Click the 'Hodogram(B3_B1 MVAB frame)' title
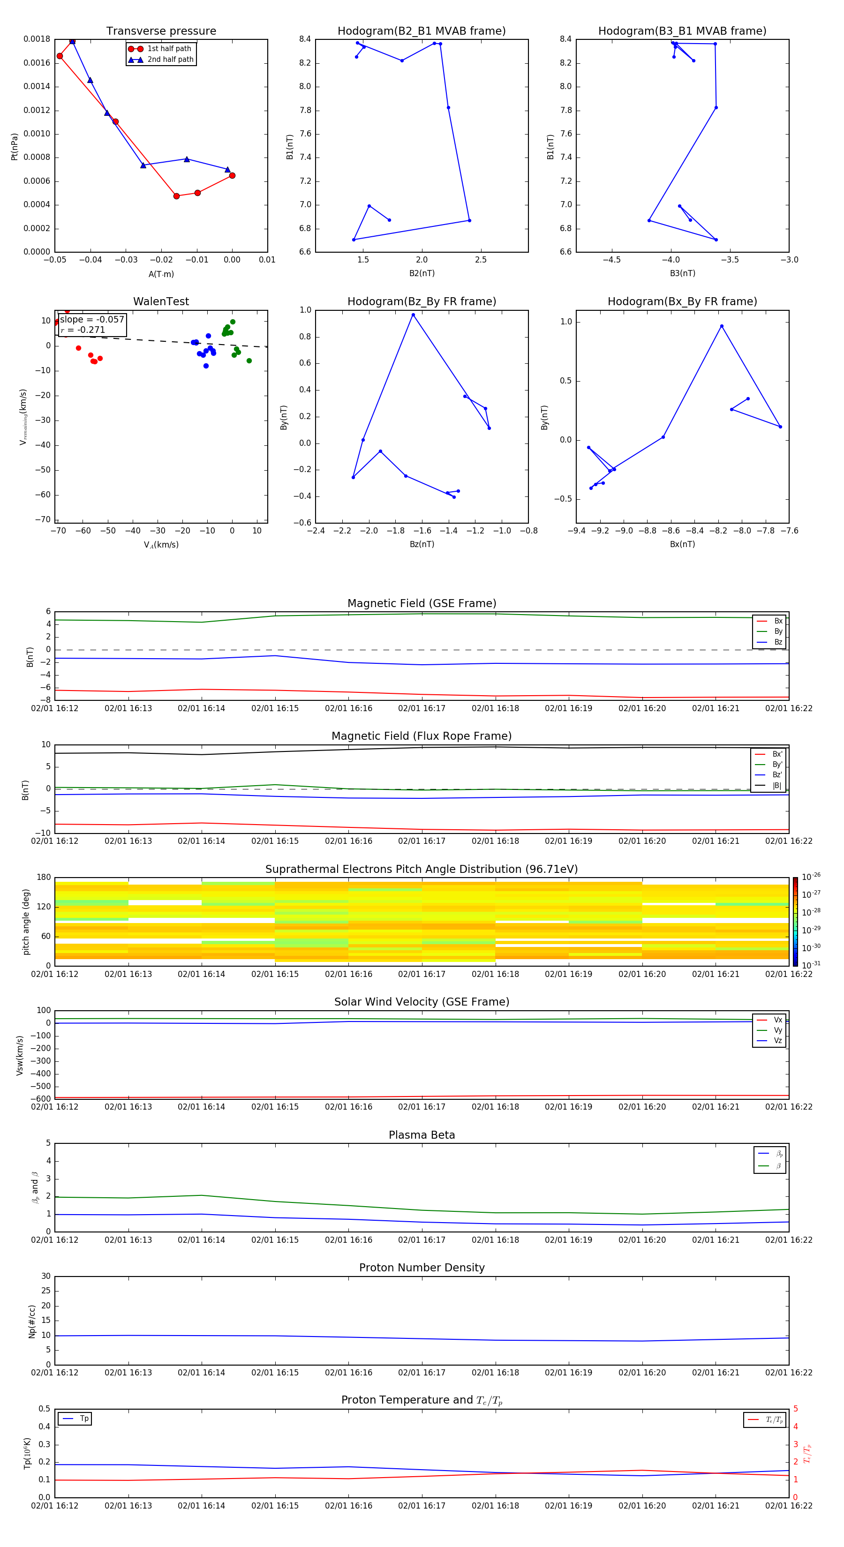 [682, 31]
